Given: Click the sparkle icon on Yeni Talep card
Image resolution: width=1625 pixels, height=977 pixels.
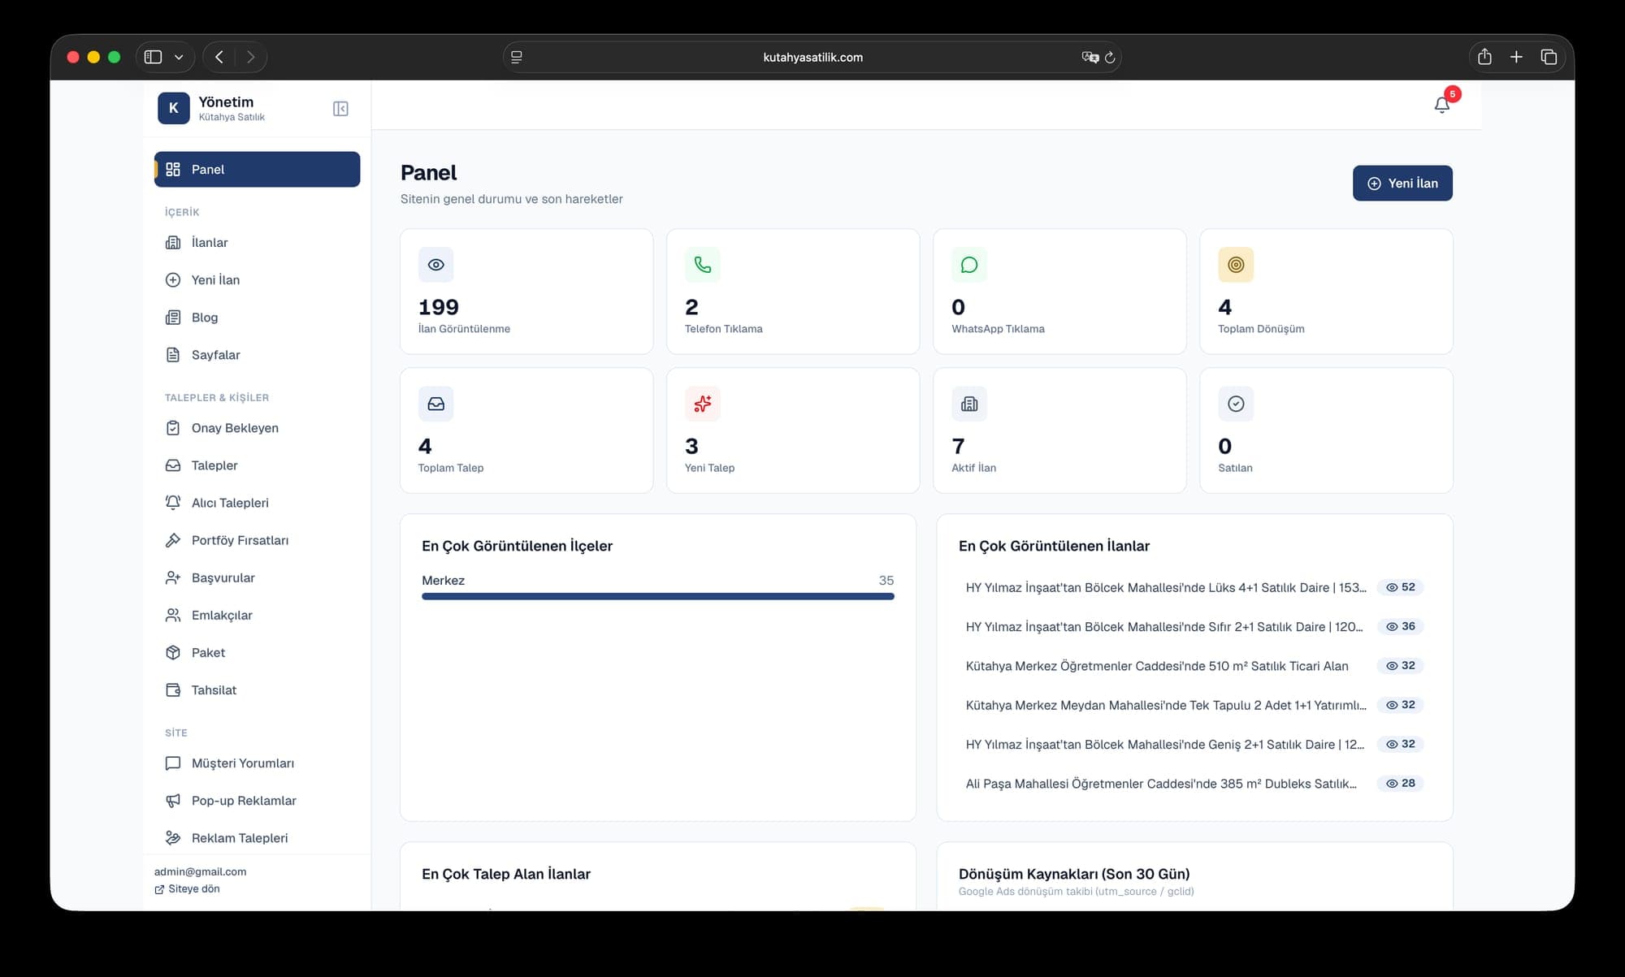Looking at the screenshot, I should click(x=702, y=404).
